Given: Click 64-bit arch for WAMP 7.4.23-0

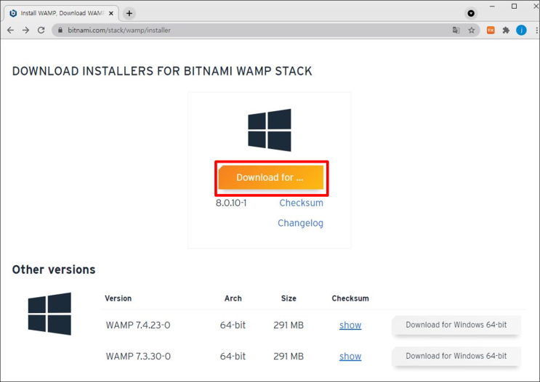Looking at the screenshot, I should [x=233, y=325].
